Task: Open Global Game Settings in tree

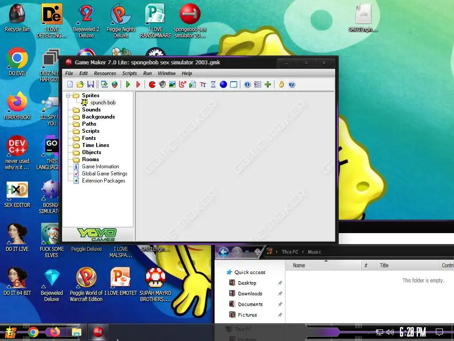Action: point(105,174)
